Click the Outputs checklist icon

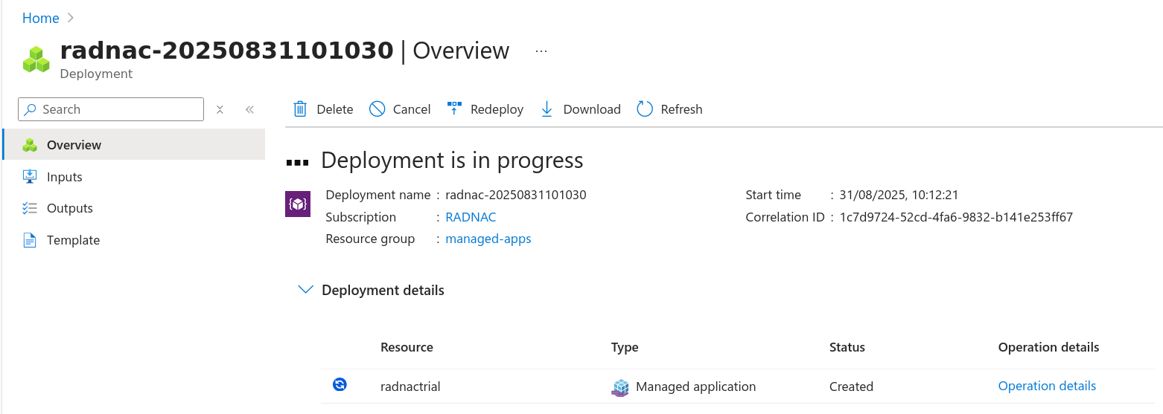click(30, 208)
